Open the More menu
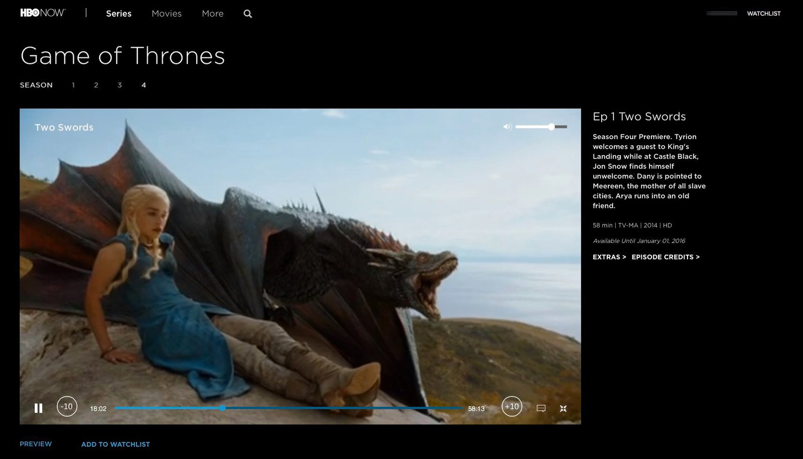 (x=213, y=14)
